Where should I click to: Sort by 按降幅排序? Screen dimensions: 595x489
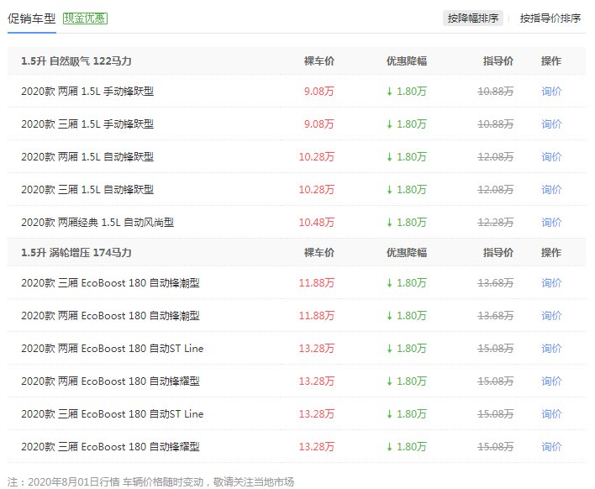[473, 18]
